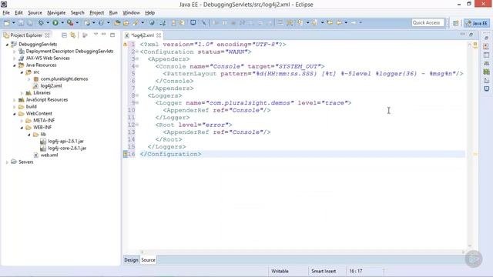The height and width of the screenshot is (277, 493).
Task: Maximize the Project Explorer panel
Action: (112, 35)
